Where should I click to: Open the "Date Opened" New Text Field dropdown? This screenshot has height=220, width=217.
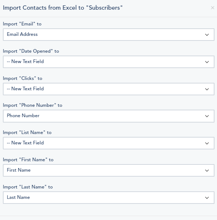(104, 62)
